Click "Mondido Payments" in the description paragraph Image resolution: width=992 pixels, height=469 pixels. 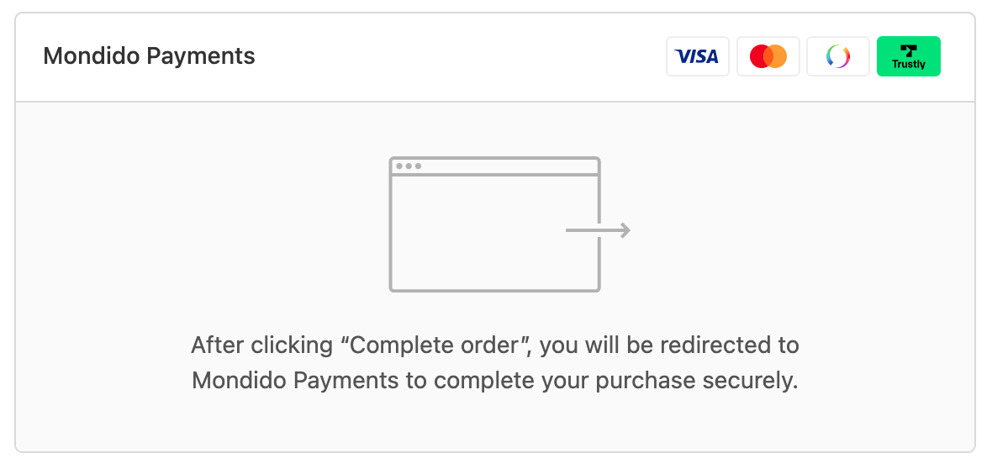click(x=295, y=381)
